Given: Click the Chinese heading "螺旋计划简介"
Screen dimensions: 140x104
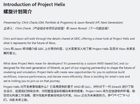Looking at the screenshot, I should 18,12.
